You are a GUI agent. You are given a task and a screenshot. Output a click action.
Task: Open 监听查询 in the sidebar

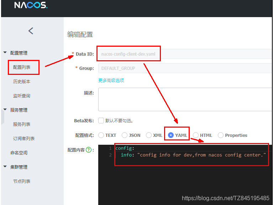tap(22, 96)
